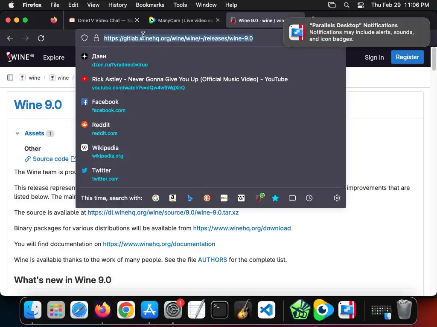Reload the current page
Viewport: 437px width, 327px height.
click(41, 38)
